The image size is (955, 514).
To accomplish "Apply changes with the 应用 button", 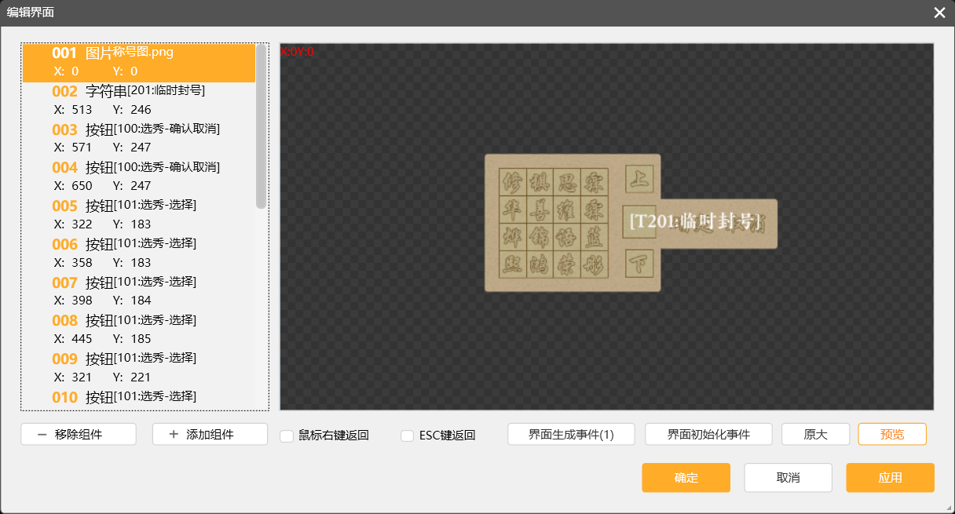I will point(890,478).
